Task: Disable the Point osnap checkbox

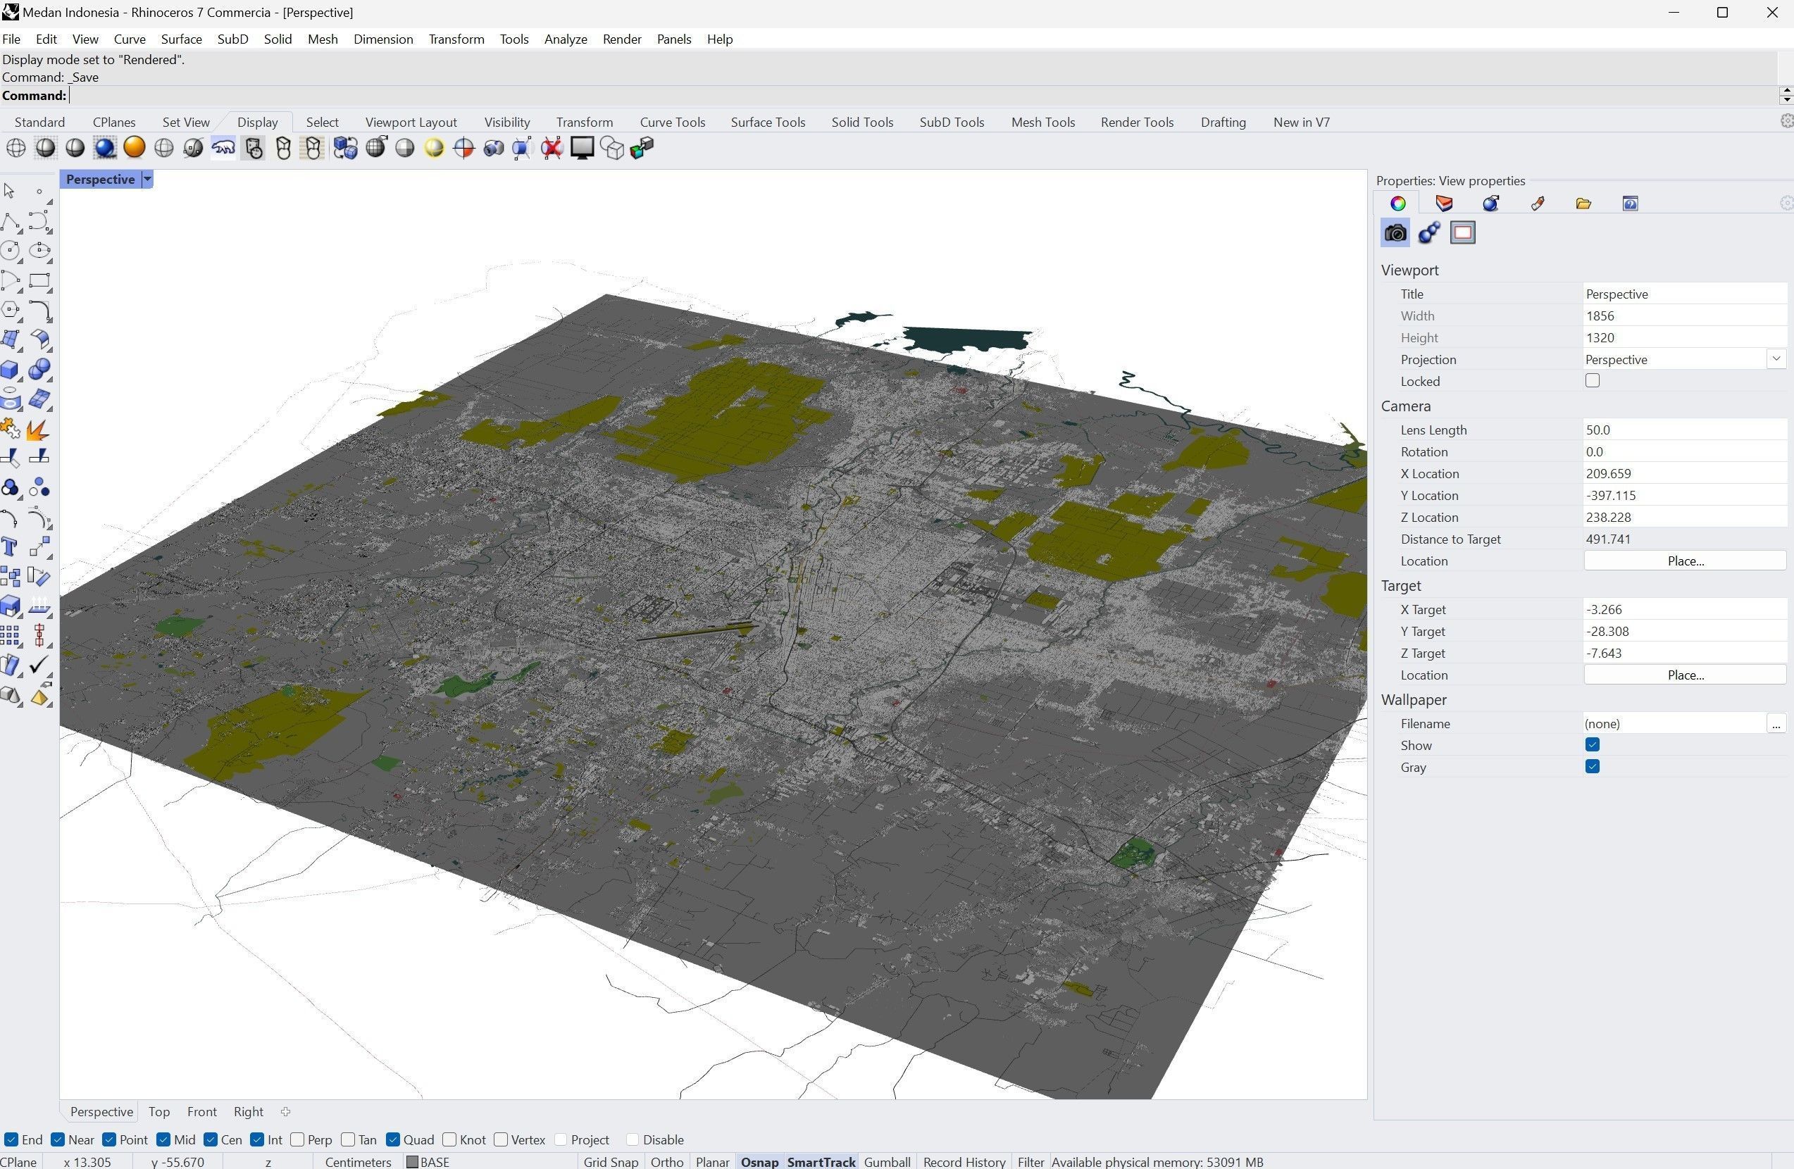Action: [109, 1139]
